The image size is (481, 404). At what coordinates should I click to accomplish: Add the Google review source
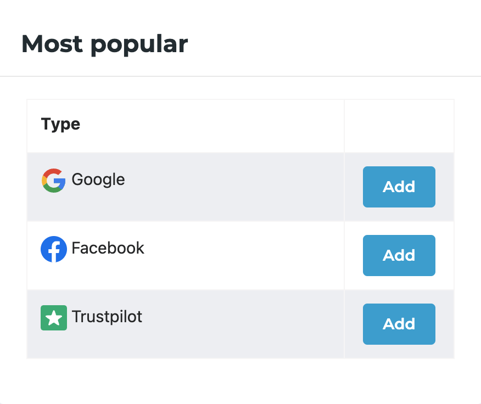point(399,187)
